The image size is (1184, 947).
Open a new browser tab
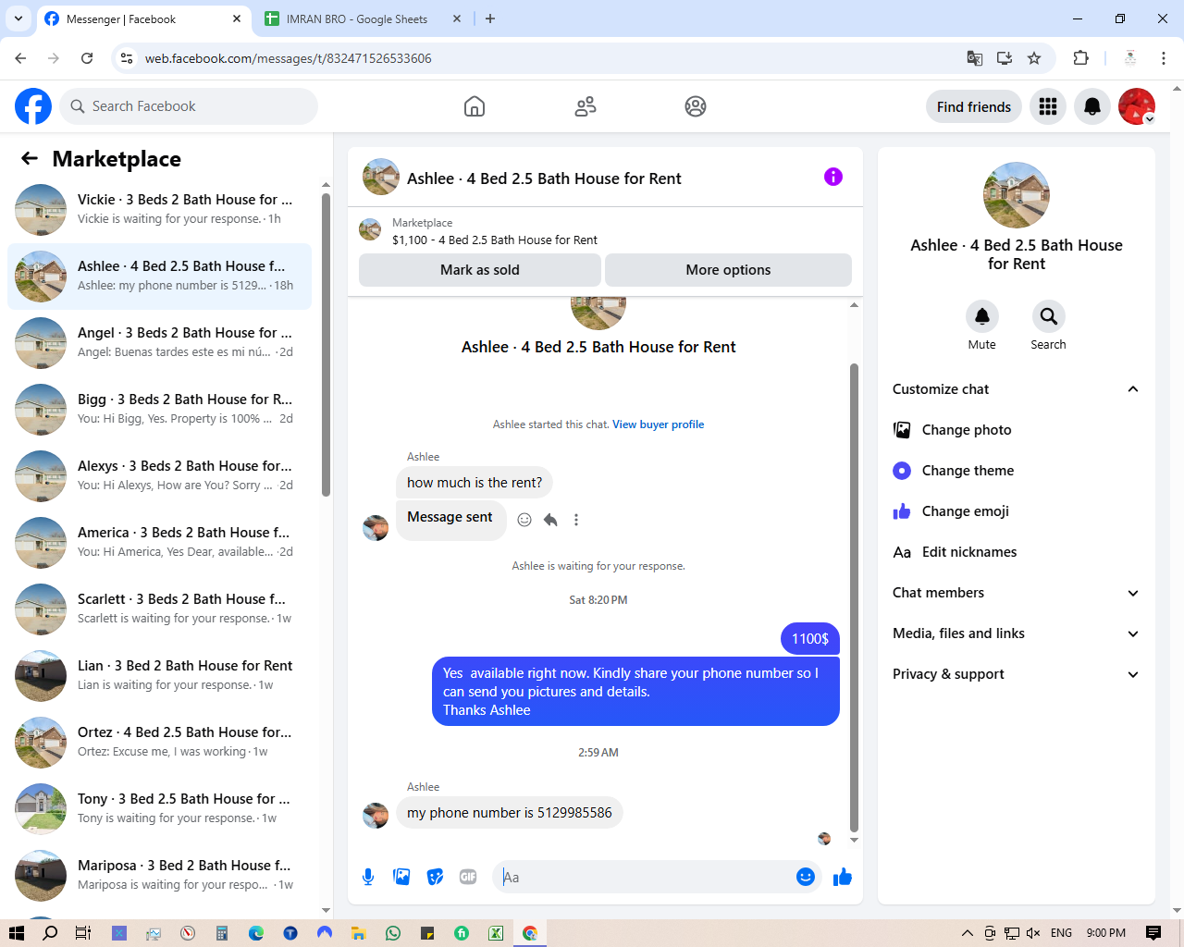490,18
